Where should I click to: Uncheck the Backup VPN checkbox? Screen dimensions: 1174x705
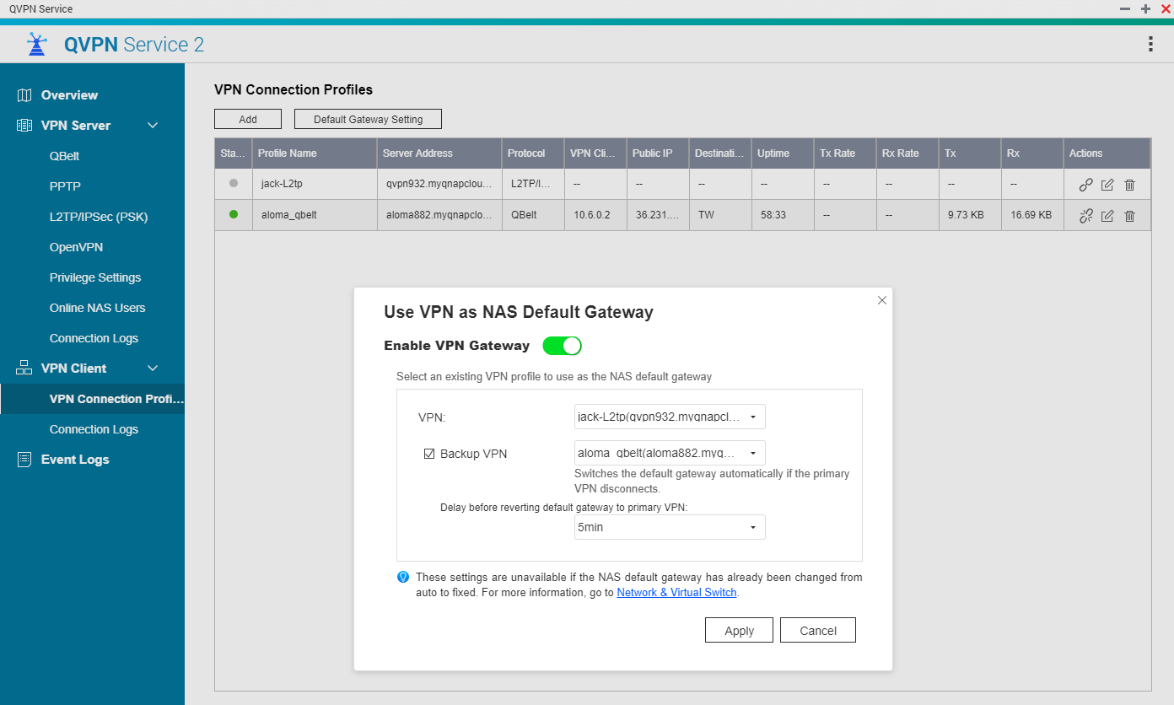(429, 454)
